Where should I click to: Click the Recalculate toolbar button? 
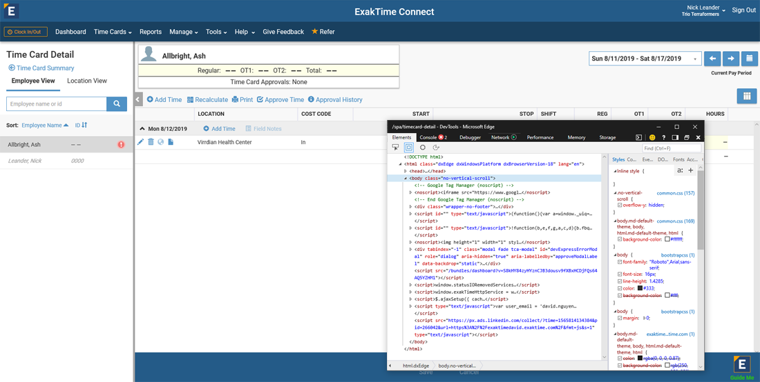tap(207, 99)
